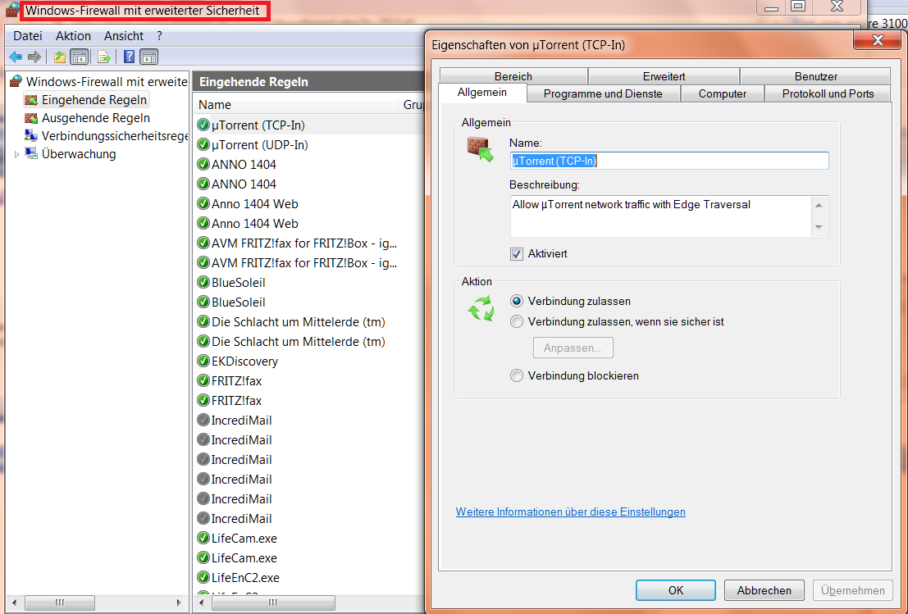Click the blue Back arrow in the toolbar

click(16, 57)
